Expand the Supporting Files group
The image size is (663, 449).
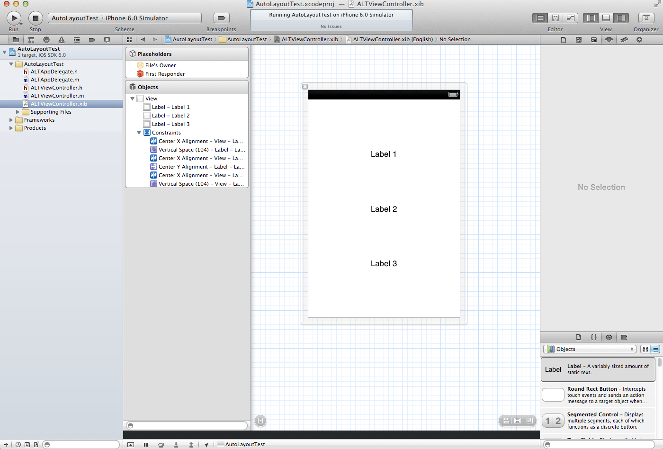click(18, 112)
